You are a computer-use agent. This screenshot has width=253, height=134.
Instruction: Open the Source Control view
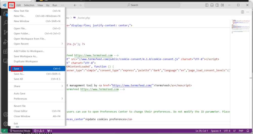[6, 32]
